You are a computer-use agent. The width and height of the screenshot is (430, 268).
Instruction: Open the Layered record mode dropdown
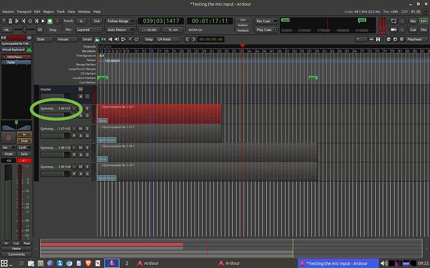pyautogui.click(x=88, y=29)
